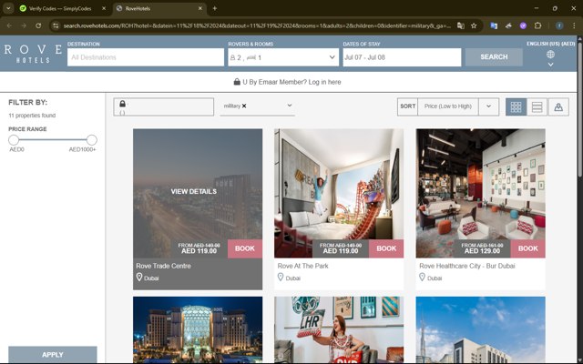Click location pin under Rove Trade Centre
The height and width of the screenshot is (364, 583).
139,277
